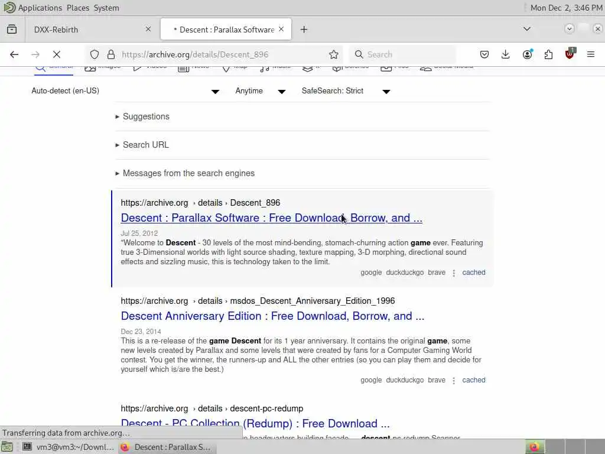This screenshot has width=605, height=454.
Task: Open the Auto-detect (en-US) language dropdown
Action: [125, 91]
